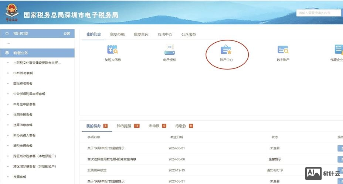This screenshot has height=184, width=343.
Task: Switch to the 公众服务 tab
Action: click(189, 34)
